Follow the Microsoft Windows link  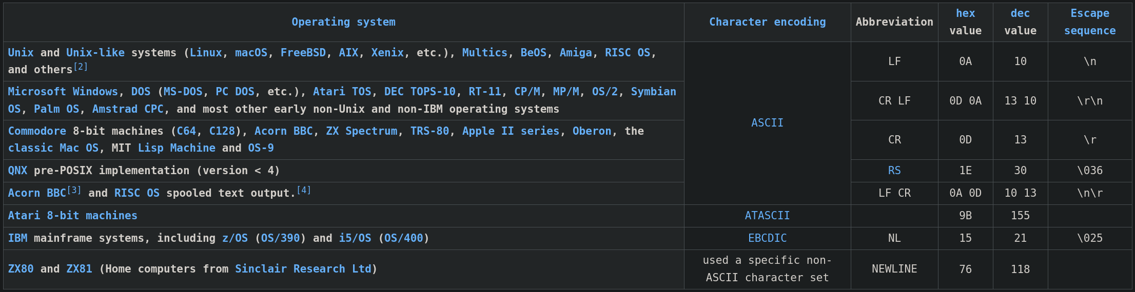[x=63, y=92]
